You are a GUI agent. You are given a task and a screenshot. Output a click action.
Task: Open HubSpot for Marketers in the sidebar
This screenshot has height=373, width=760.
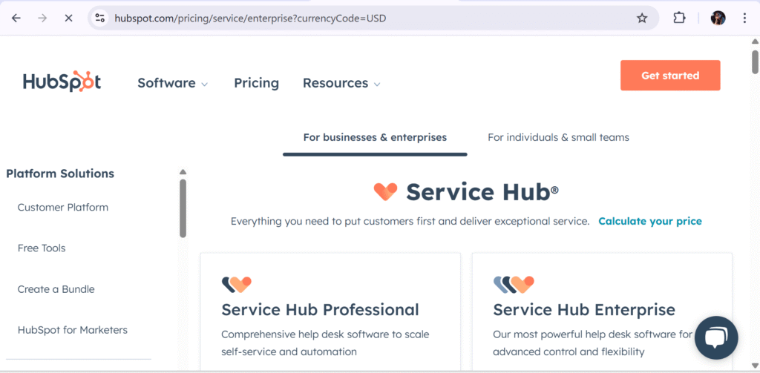(x=73, y=330)
